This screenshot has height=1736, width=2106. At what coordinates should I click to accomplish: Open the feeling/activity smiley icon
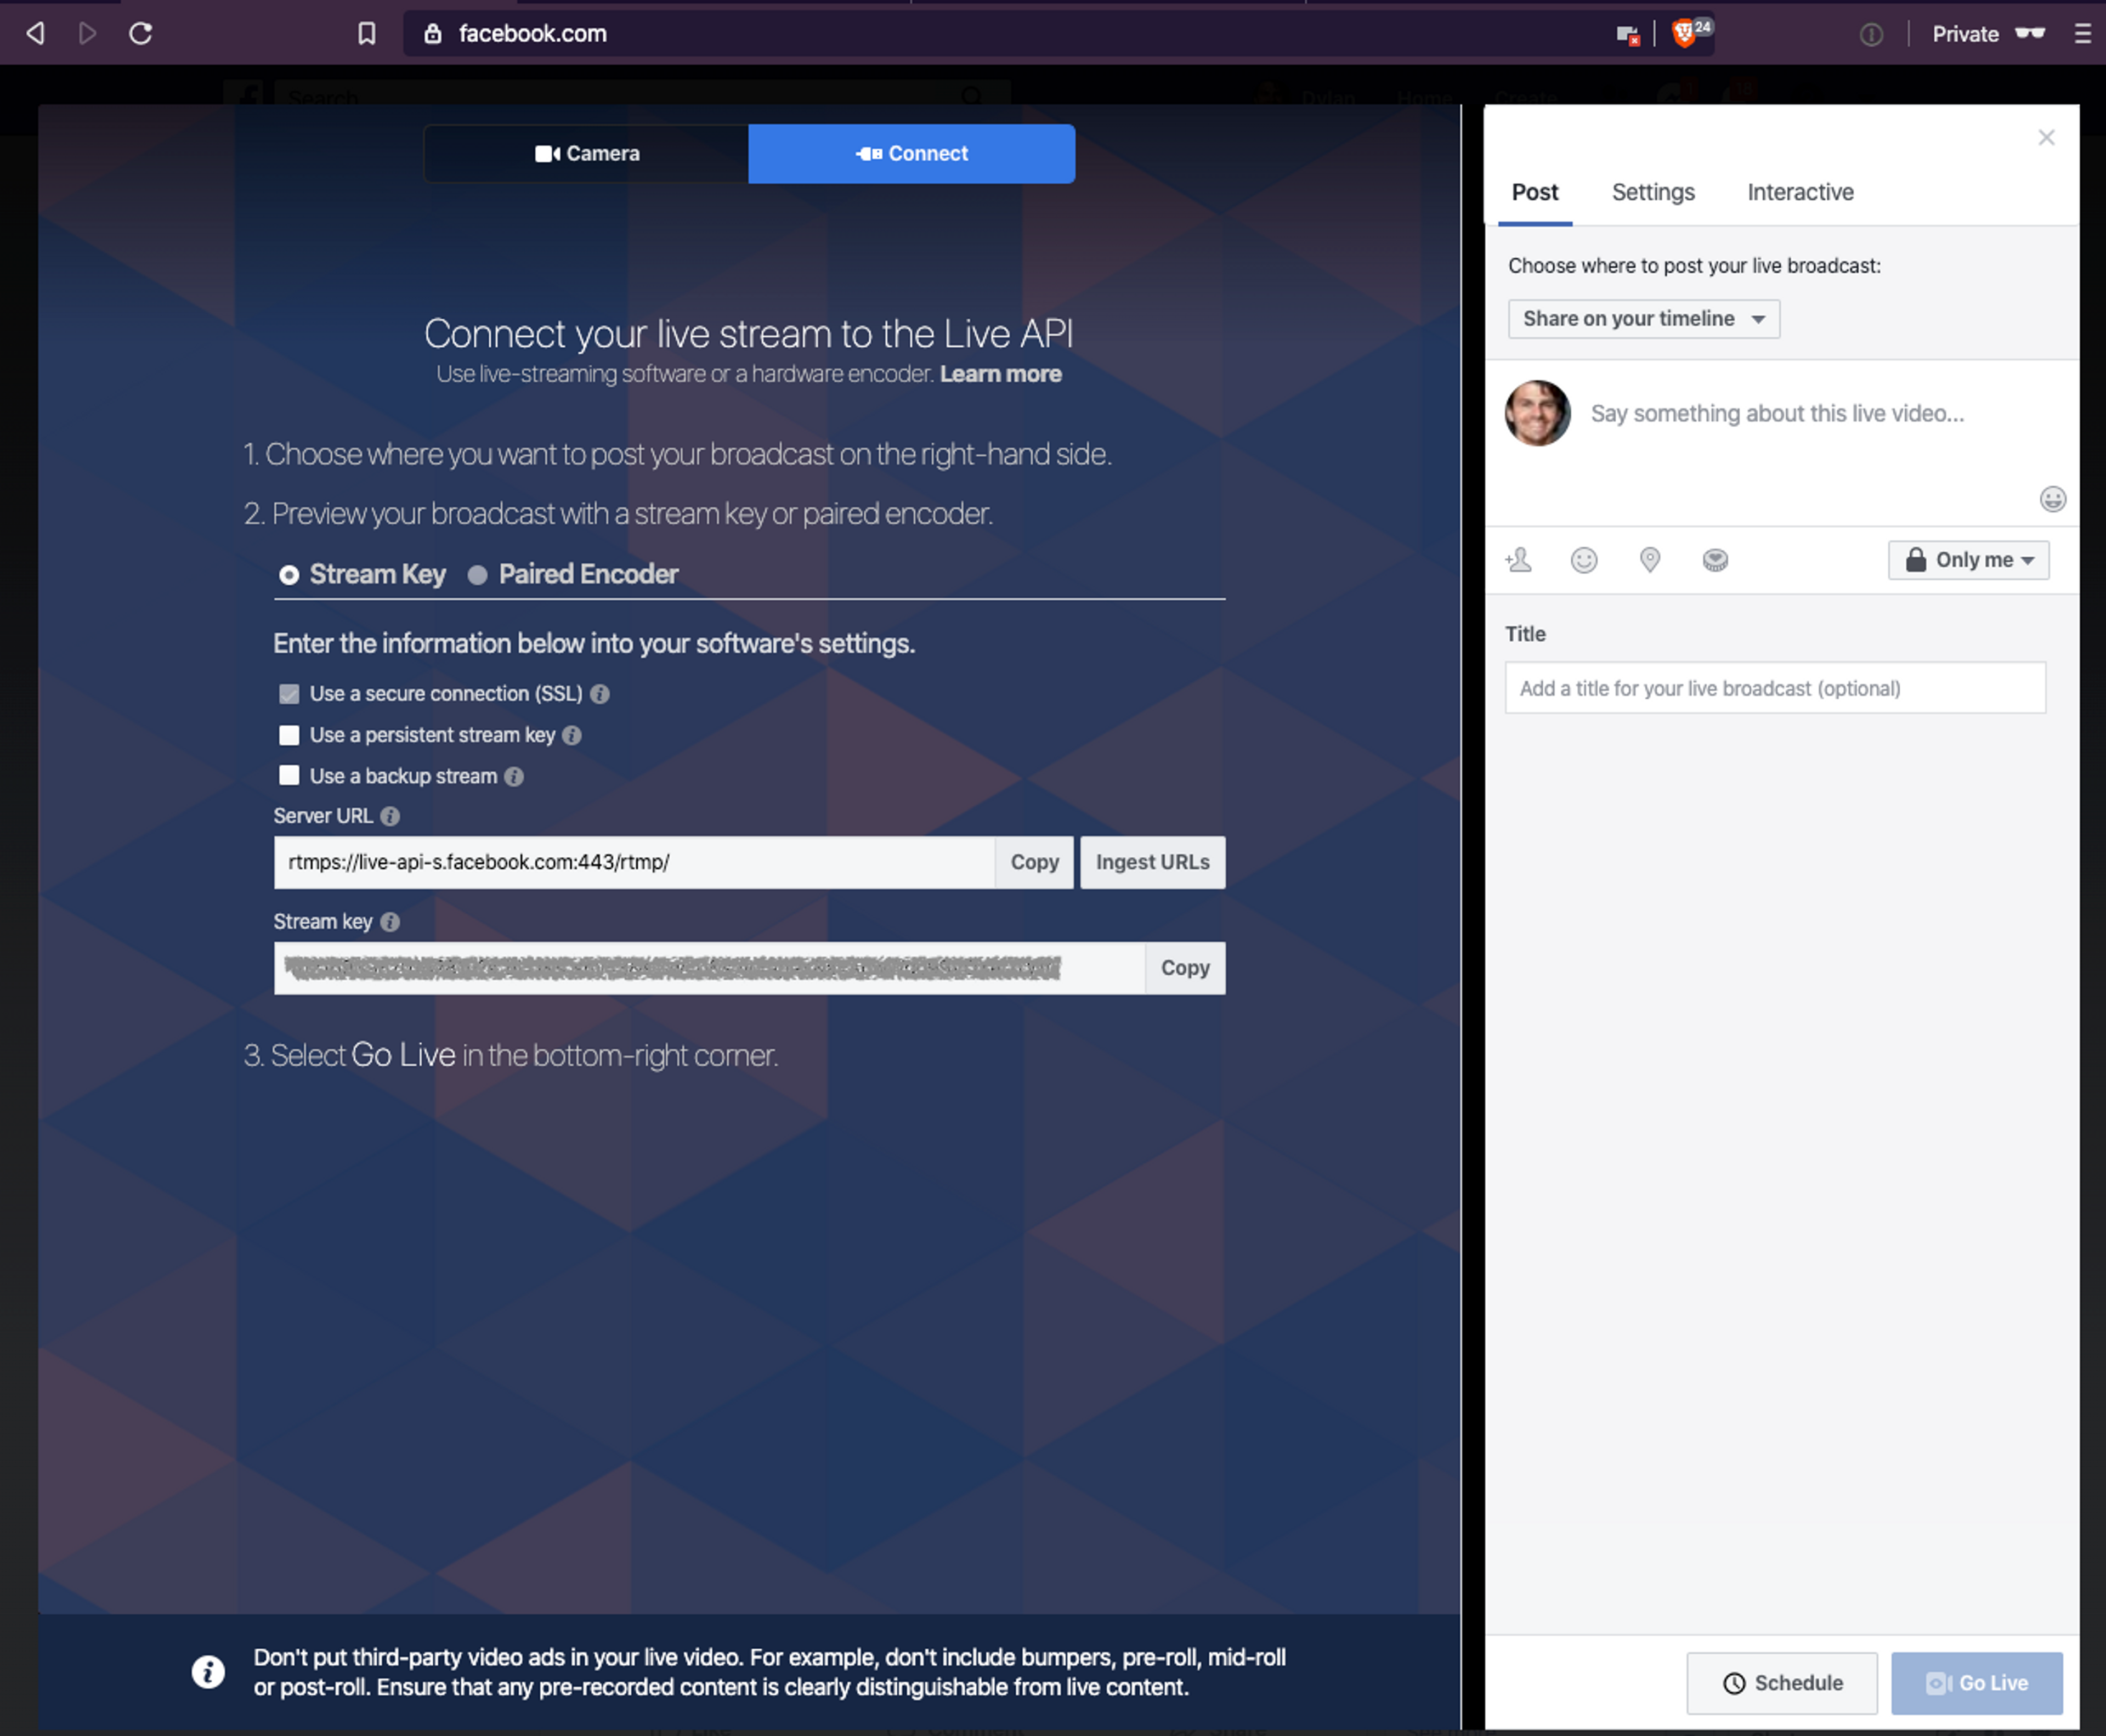(1584, 560)
